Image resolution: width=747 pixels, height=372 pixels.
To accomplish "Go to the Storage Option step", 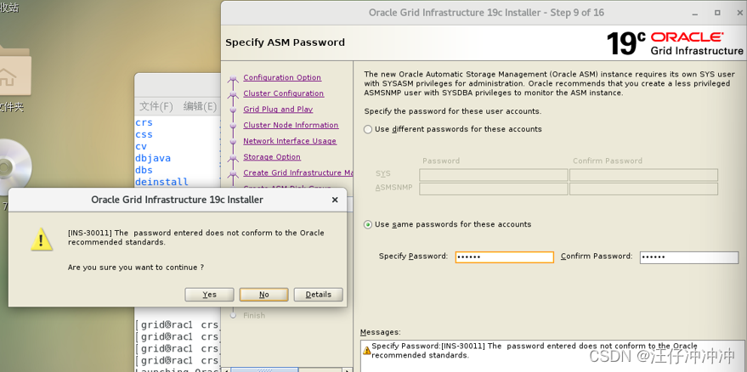I will point(272,157).
